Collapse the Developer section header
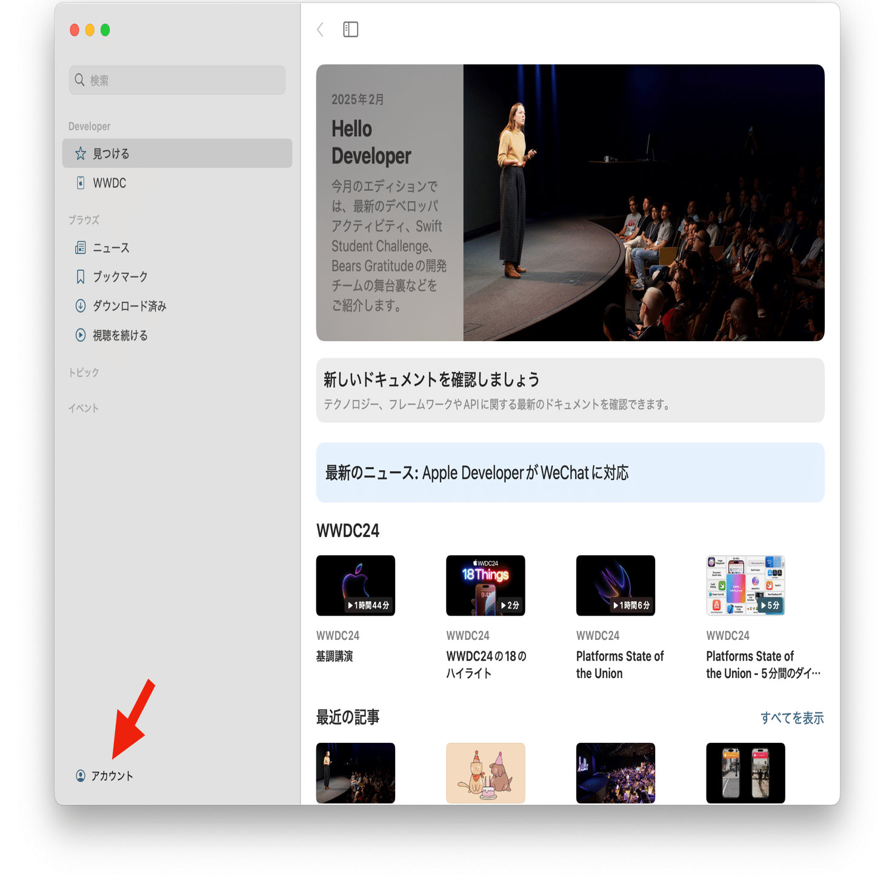Screen dimensions: 892x892 [x=89, y=127]
